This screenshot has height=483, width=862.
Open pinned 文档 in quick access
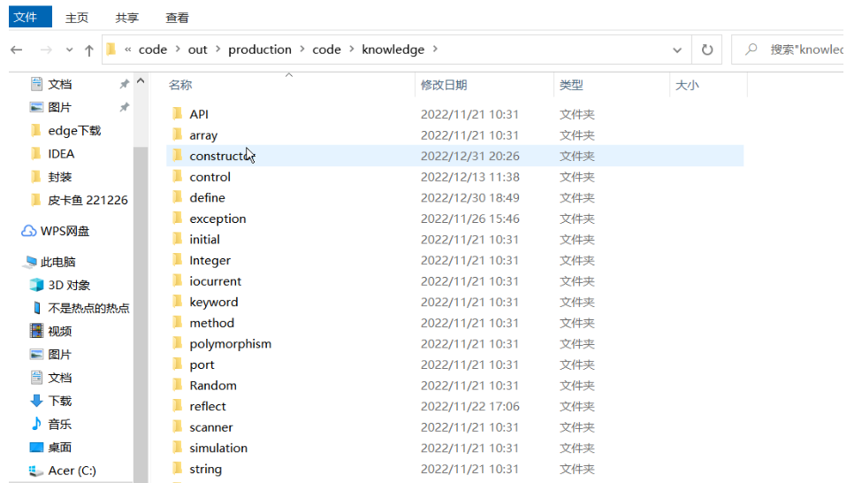(x=59, y=84)
